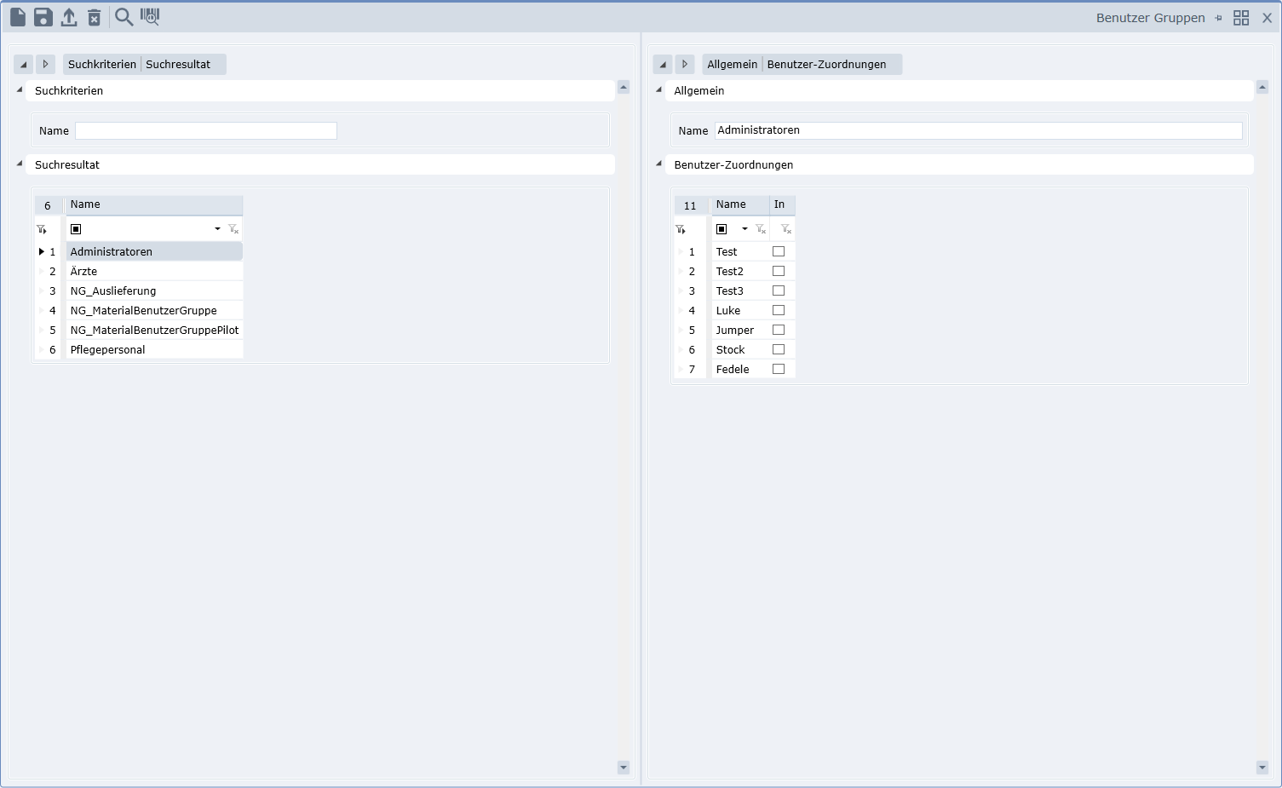Click the Luke user name cell
Image resolution: width=1282 pixels, height=788 pixels.
click(x=740, y=310)
